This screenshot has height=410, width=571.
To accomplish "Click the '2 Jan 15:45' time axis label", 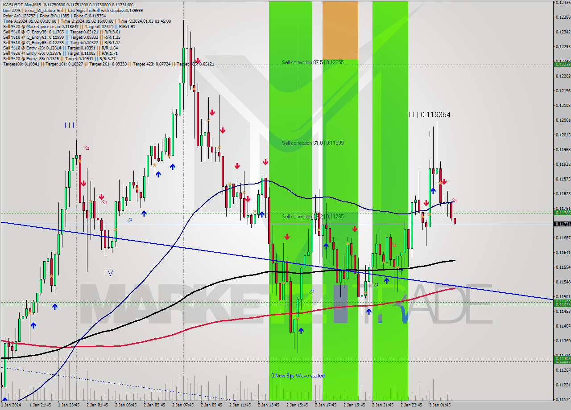I will click(297, 405).
